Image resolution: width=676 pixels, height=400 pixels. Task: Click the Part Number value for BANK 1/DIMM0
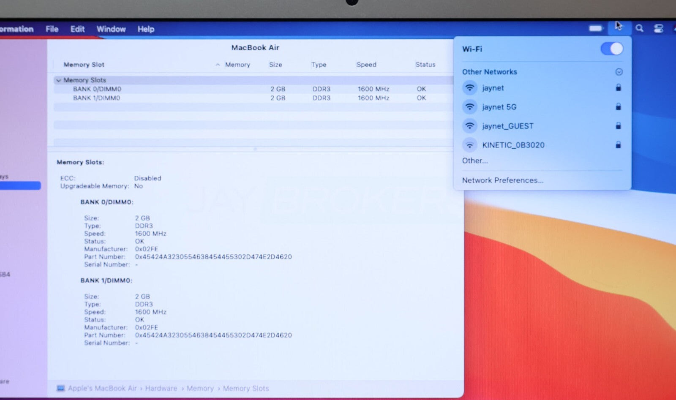click(213, 335)
